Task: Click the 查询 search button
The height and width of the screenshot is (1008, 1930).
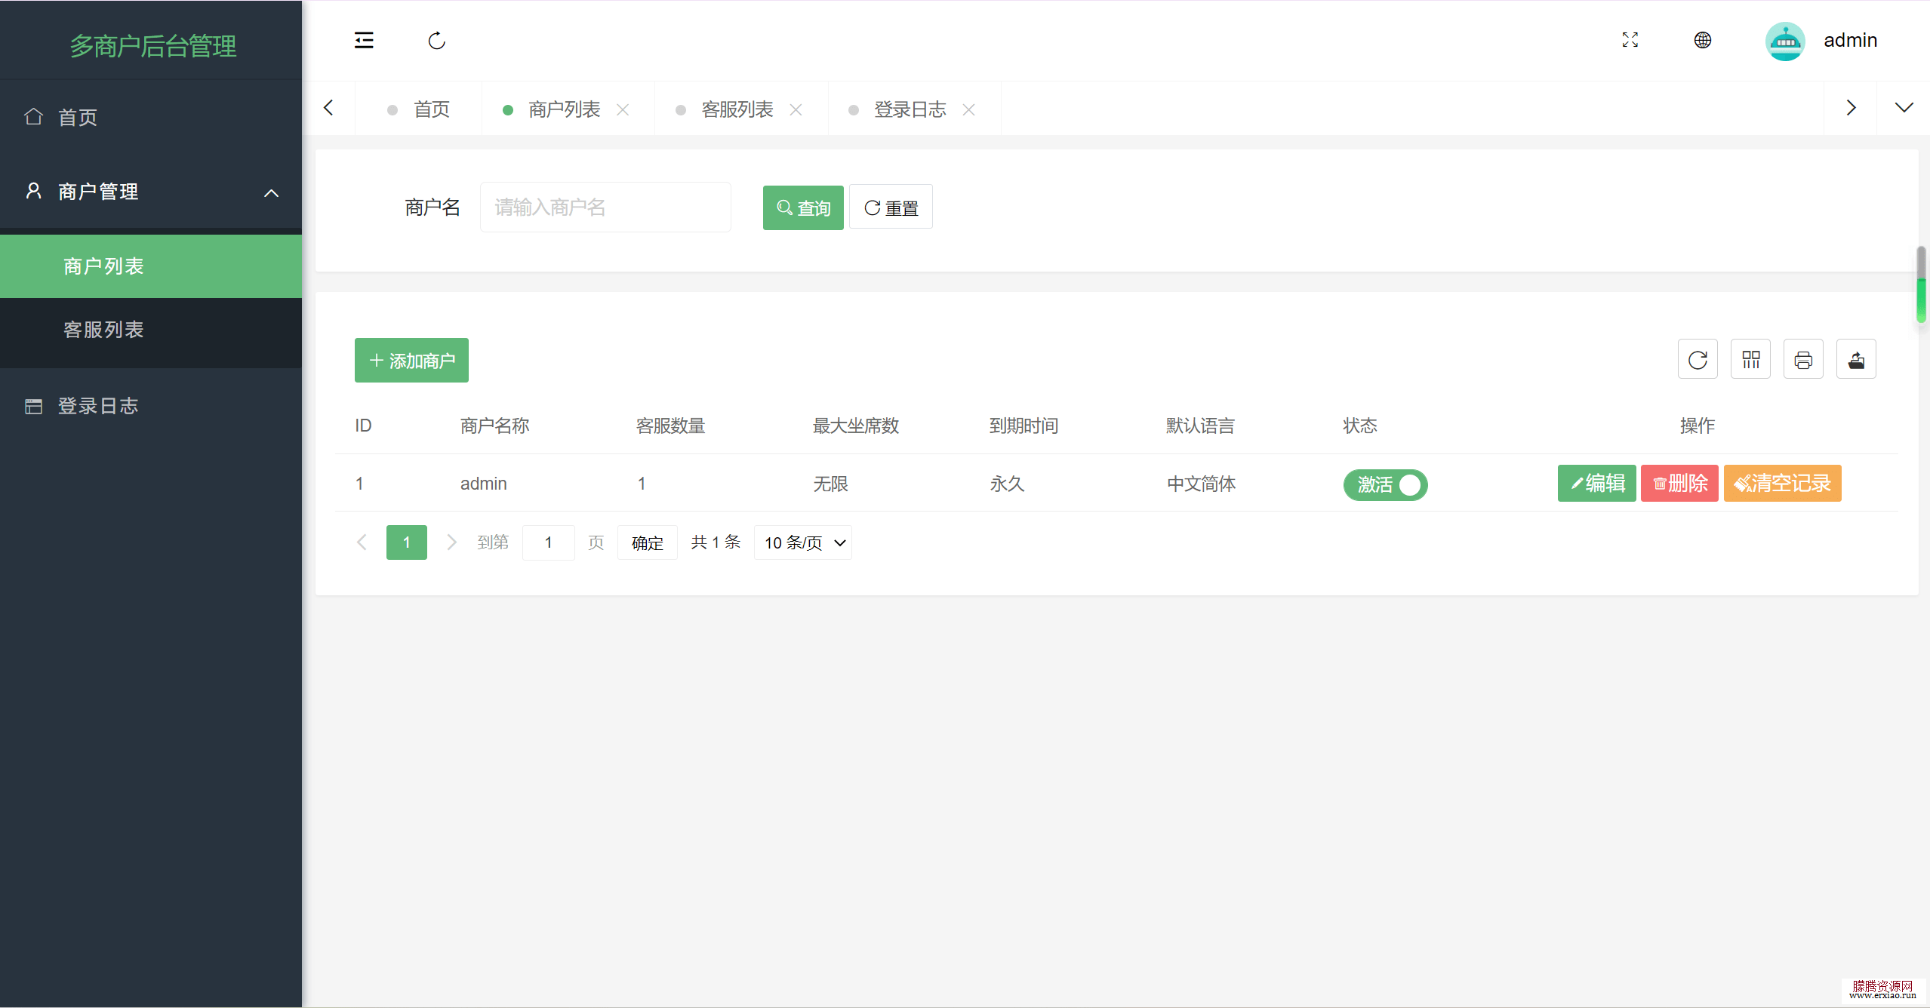Action: [803, 207]
